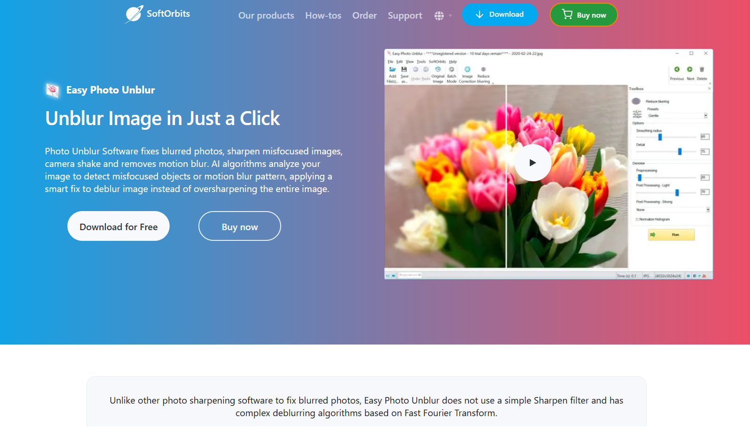Expand the language dropdown arrow
This screenshot has width=750, height=431.
click(450, 16)
